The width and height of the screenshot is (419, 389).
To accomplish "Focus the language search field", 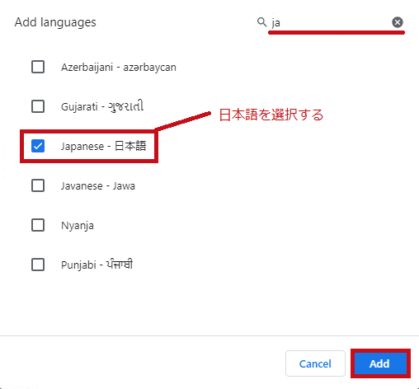I will tap(331, 22).
